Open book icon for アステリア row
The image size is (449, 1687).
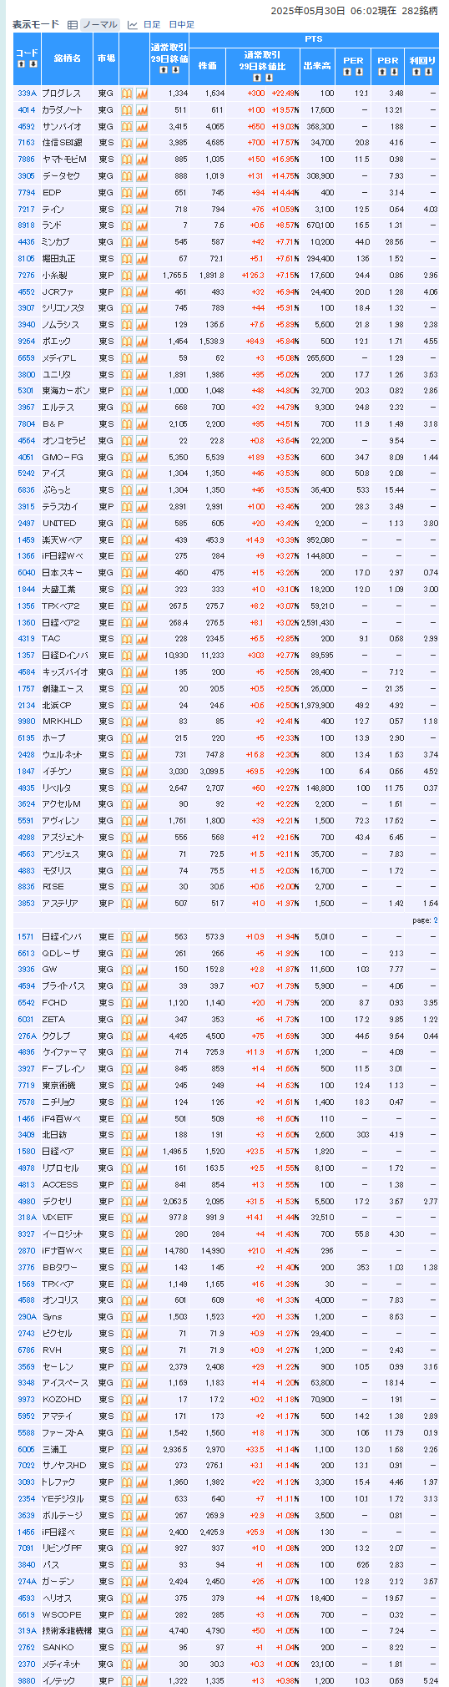127,904
